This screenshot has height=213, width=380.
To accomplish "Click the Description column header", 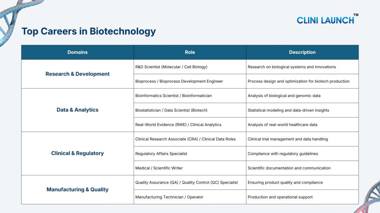I will tap(302, 52).
